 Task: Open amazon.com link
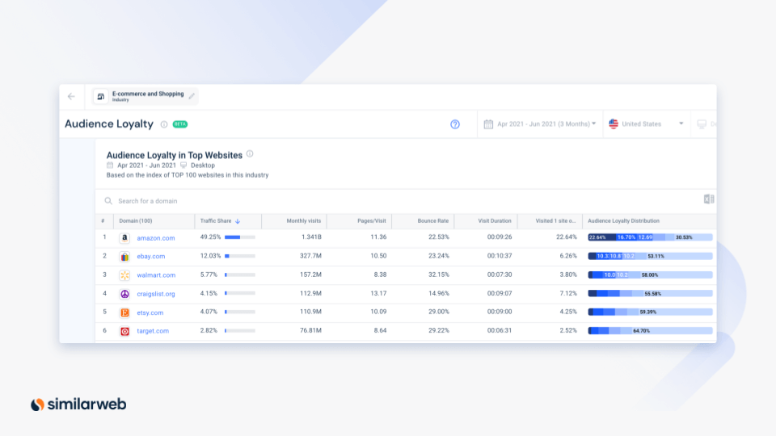coord(156,238)
